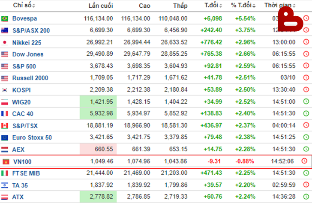Open the FTSE MIB index link

(x=27, y=173)
